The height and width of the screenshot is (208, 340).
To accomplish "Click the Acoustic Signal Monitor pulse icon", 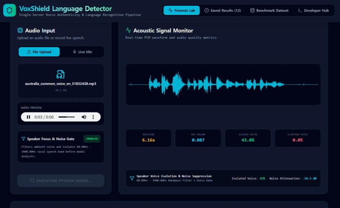I will tap(128, 30).
